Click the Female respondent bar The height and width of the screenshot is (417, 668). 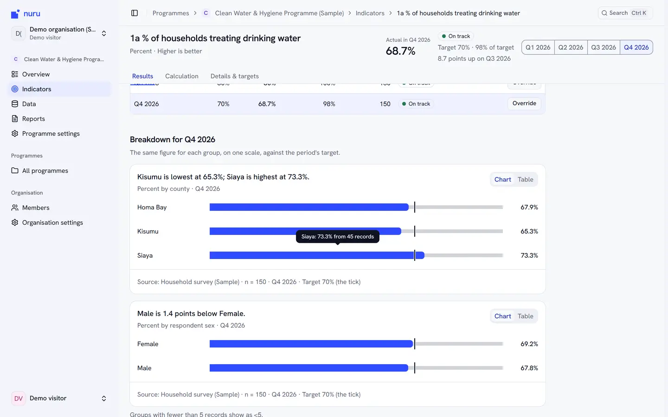(311, 344)
